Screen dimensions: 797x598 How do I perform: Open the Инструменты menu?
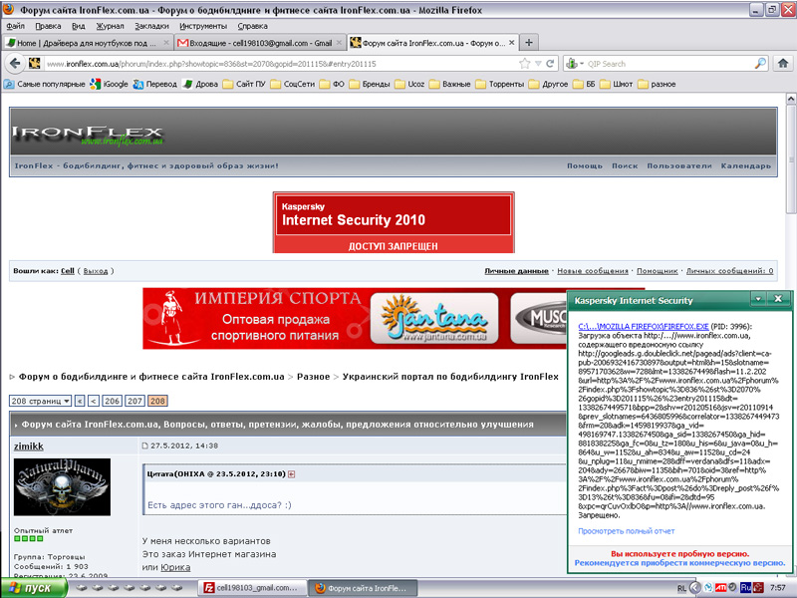[202, 26]
